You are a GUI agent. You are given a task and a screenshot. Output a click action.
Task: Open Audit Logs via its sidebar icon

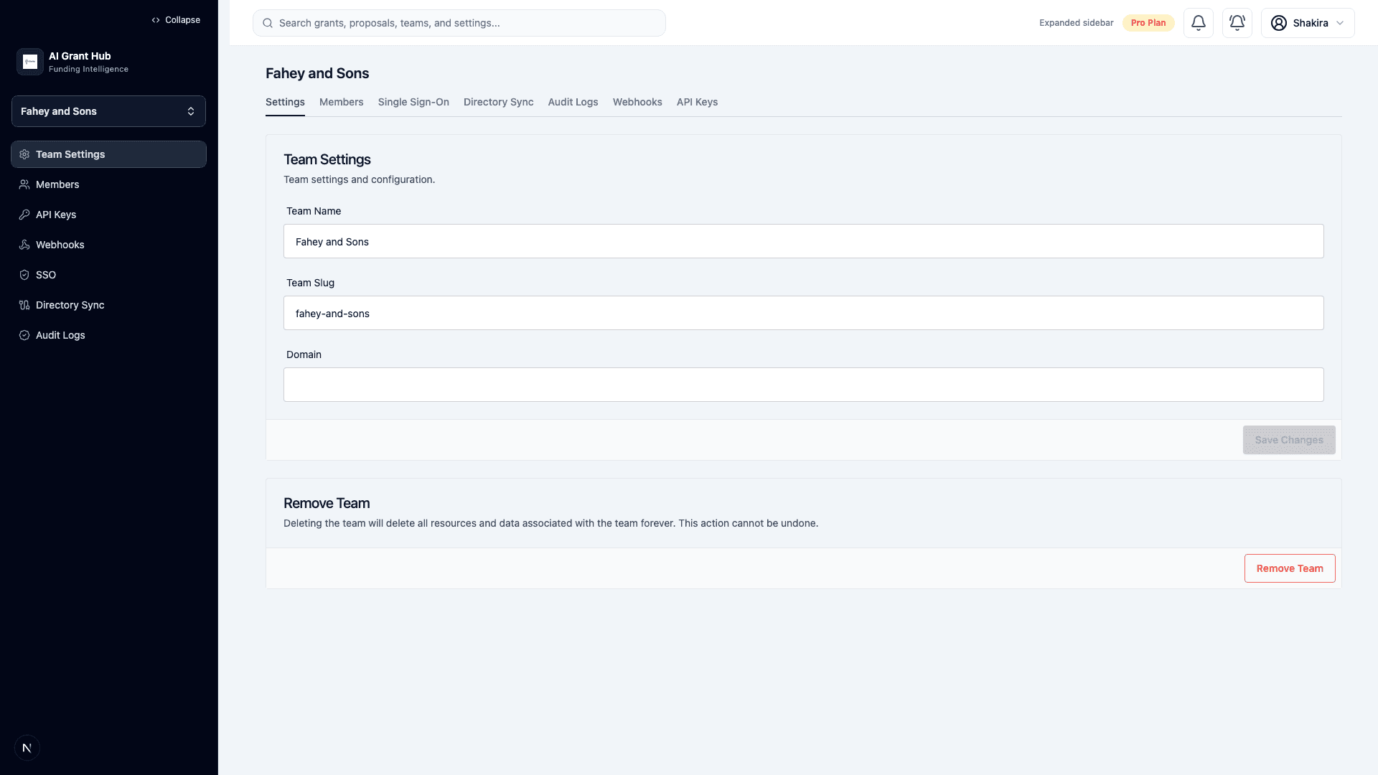tap(24, 335)
